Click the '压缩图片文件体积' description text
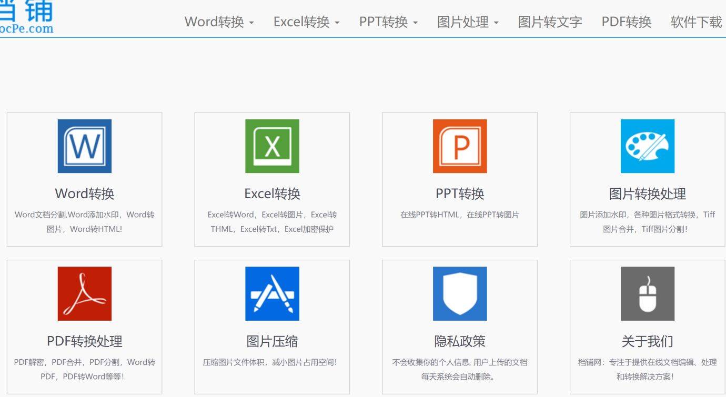 click(x=270, y=362)
